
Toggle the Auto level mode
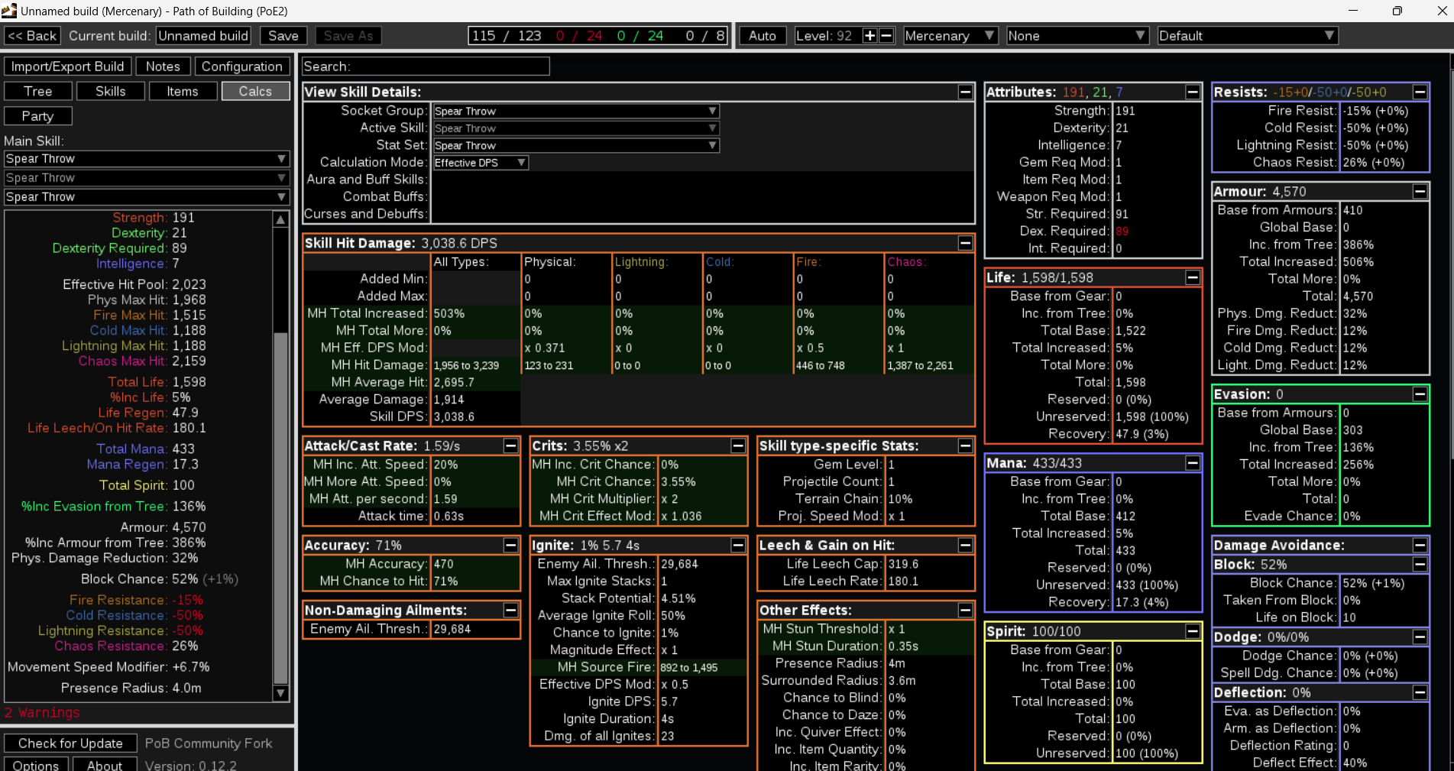point(763,36)
